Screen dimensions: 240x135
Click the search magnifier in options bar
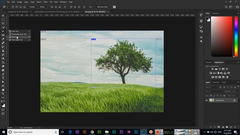point(226,7)
